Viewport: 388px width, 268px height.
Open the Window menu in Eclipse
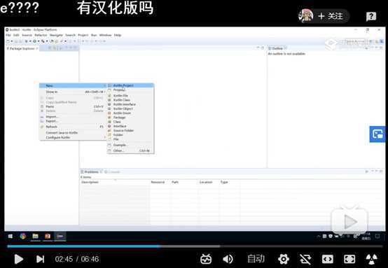106,35
